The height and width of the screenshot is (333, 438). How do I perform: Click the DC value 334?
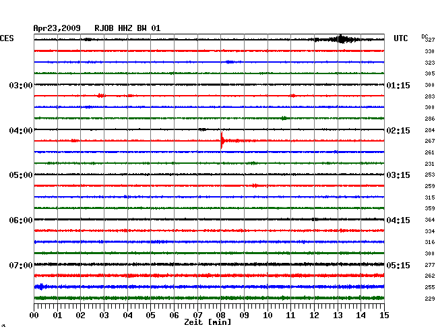tap(430, 231)
